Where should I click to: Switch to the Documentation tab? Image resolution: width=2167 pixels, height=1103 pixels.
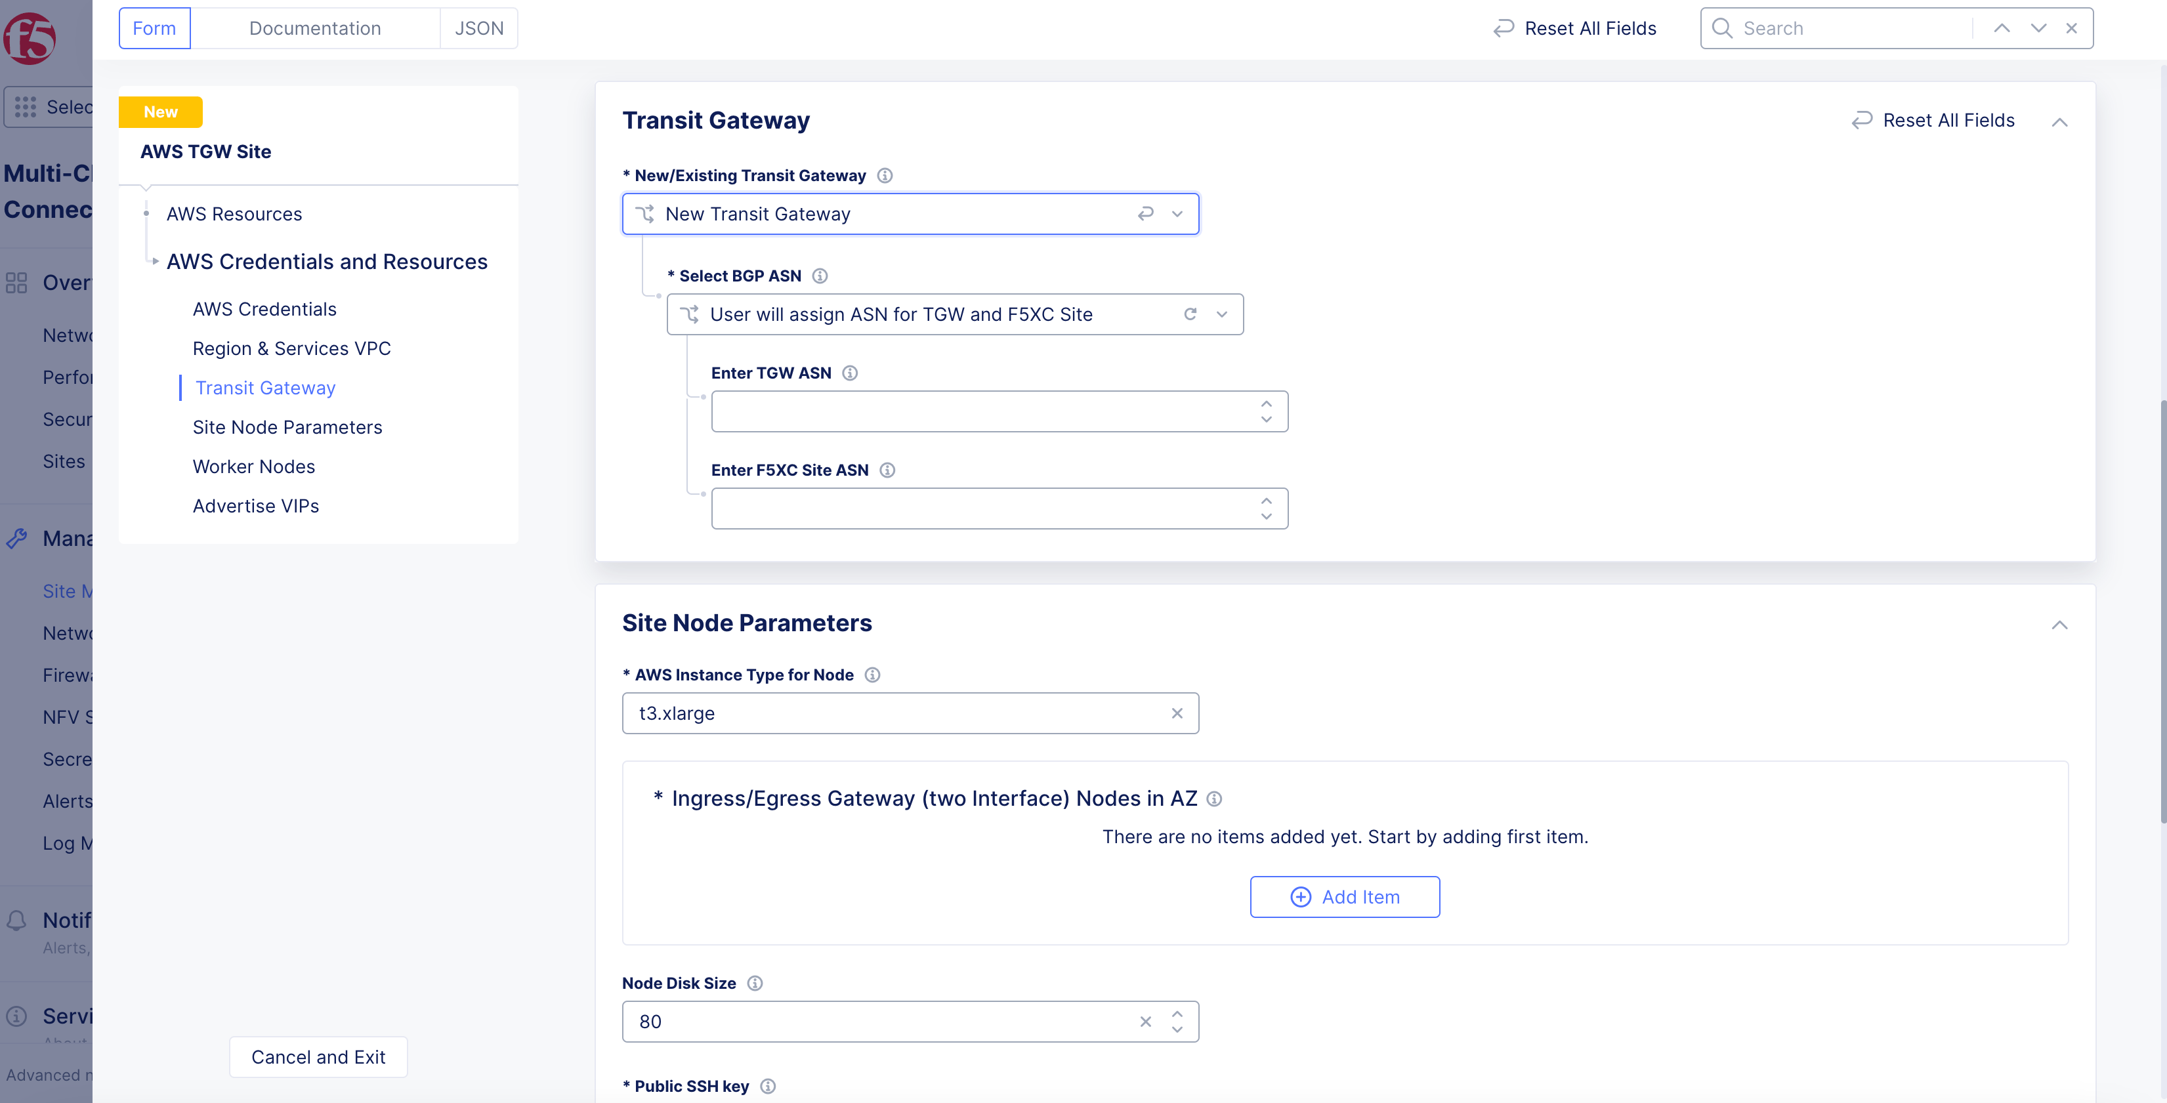pyautogui.click(x=314, y=28)
